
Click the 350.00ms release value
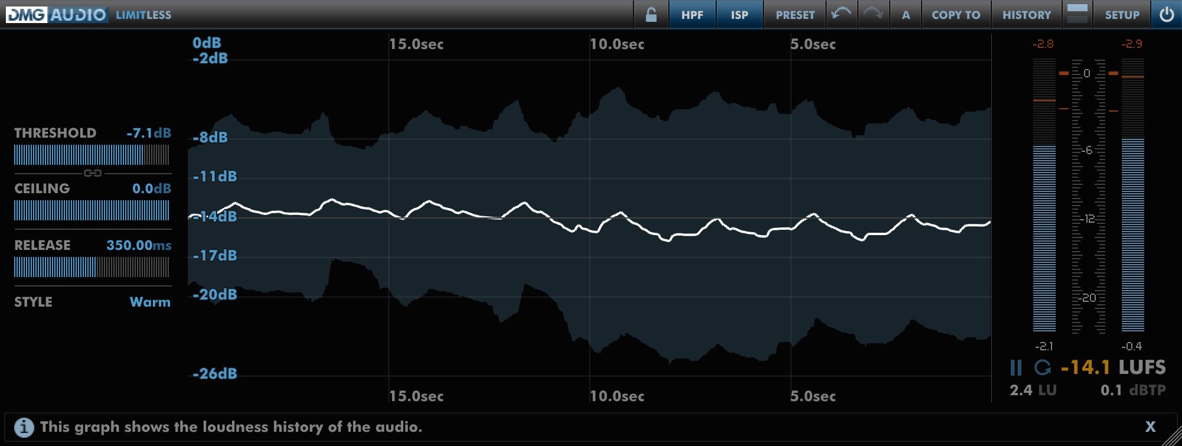(139, 245)
